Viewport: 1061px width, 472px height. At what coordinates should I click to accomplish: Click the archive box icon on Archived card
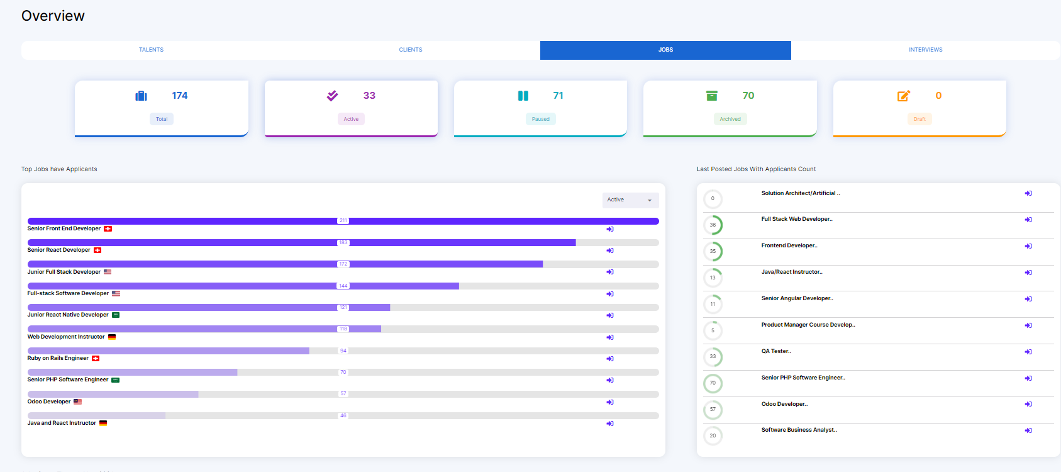click(711, 96)
